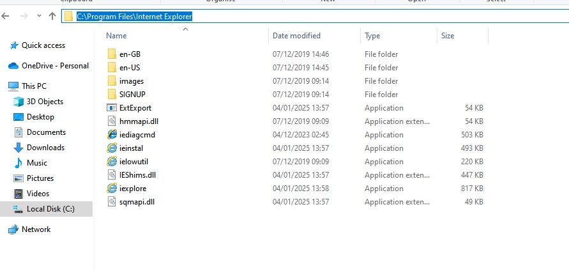Image resolution: width=569 pixels, height=271 pixels.
Task: Open Network in navigation pane
Action: coord(36,229)
